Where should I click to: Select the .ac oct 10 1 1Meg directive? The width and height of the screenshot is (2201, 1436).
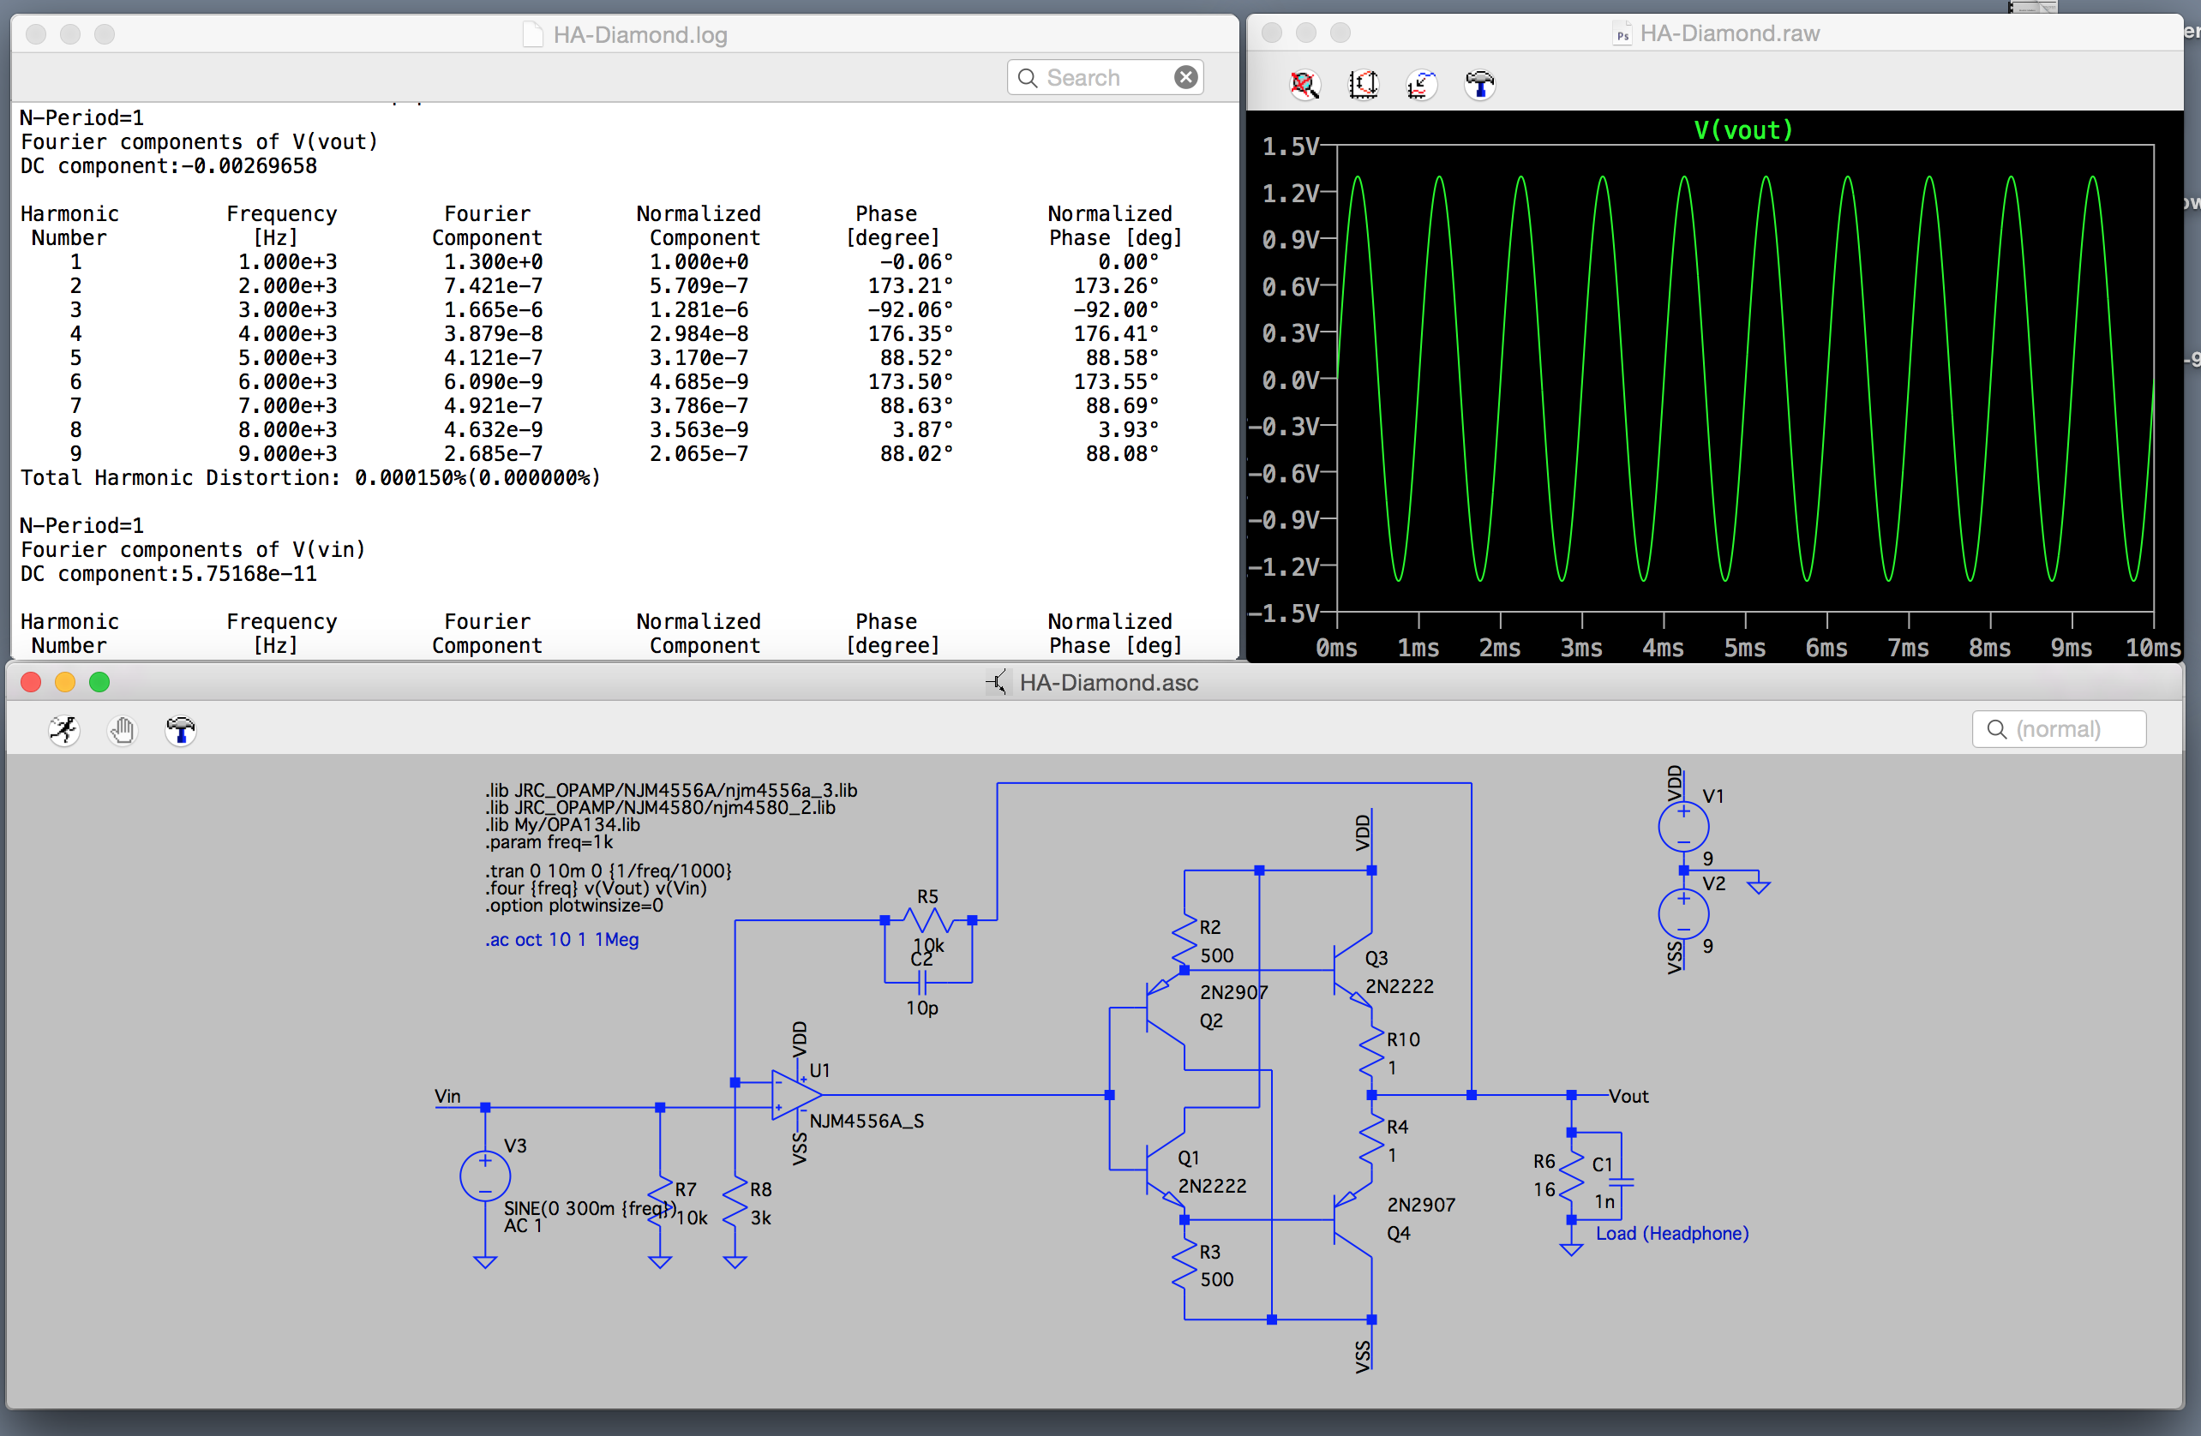561,939
